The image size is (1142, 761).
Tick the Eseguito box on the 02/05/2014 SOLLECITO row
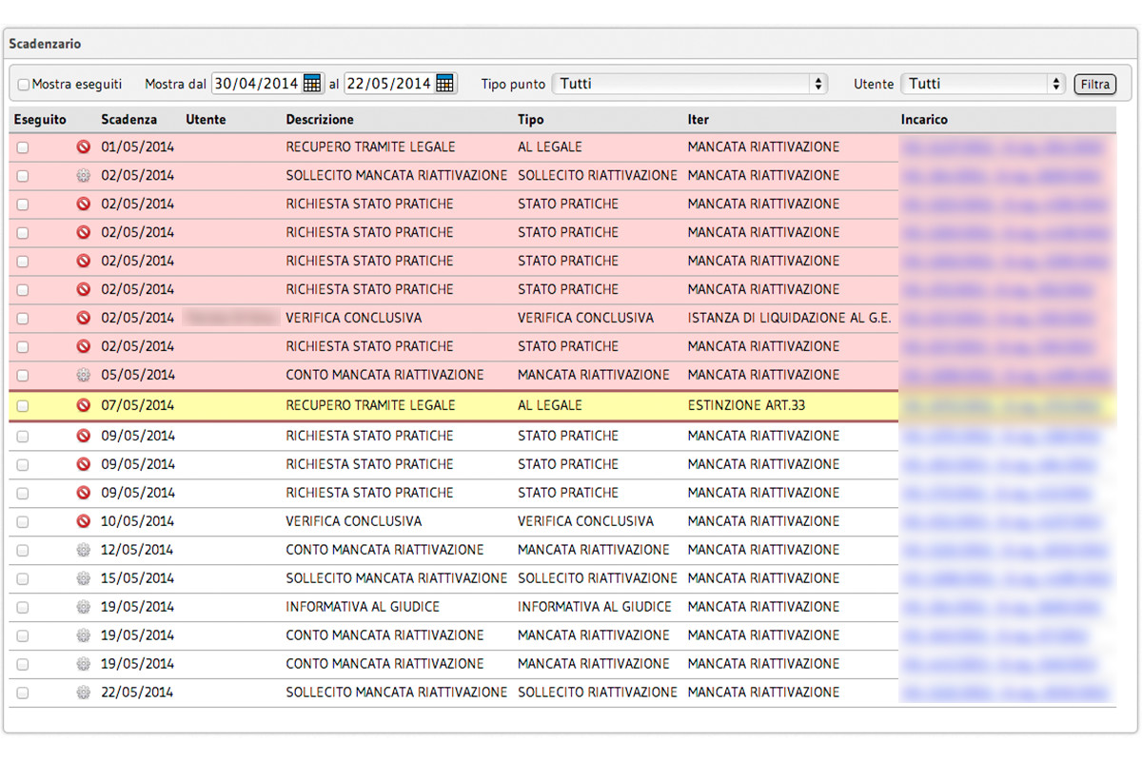coord(23,177)
